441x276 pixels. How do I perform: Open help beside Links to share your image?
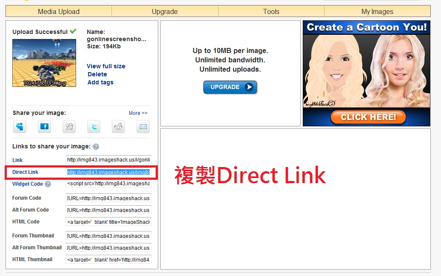96,147
